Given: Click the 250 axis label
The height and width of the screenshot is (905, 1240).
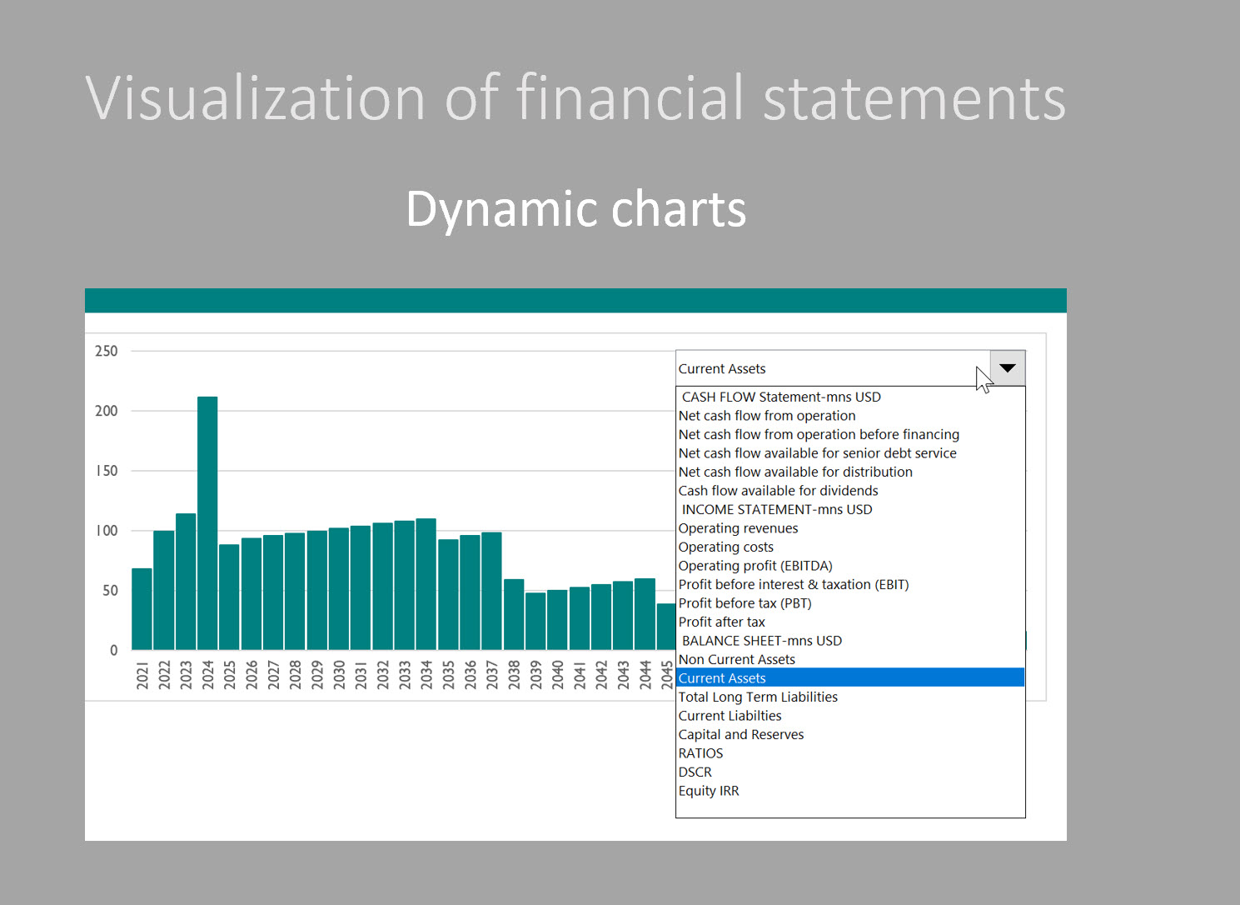Looking at the screenshot, I should [x=107, y=351].
